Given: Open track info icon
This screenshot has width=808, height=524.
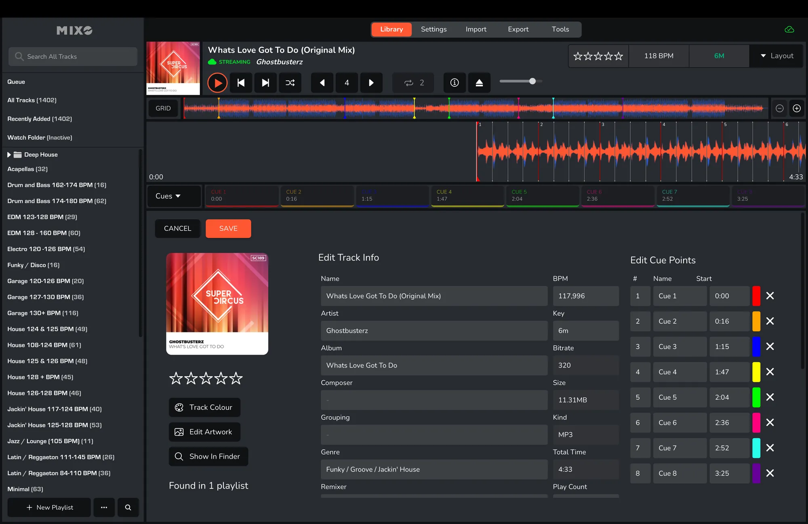Looking at the screenshot, I should [455, 83].
